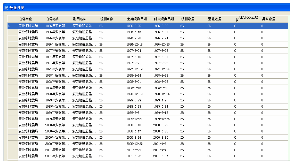Select 安徽省地震局 in row starting 2001-3-29
The image size is (292, 163).
tap(31, 150)
